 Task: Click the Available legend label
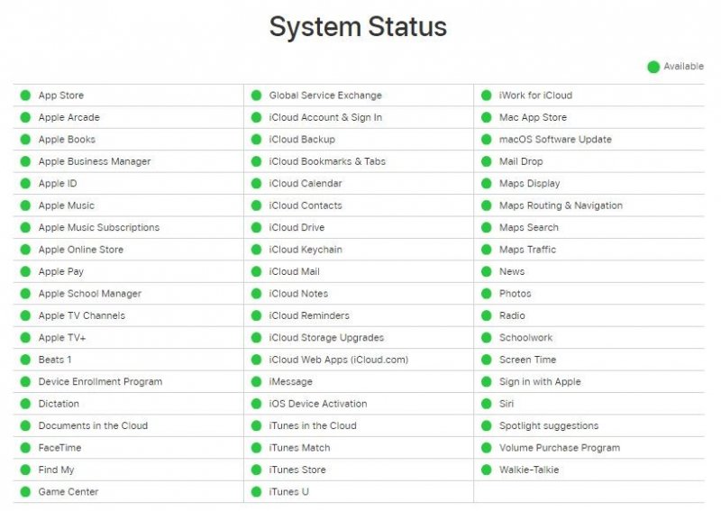coord(684,67)
